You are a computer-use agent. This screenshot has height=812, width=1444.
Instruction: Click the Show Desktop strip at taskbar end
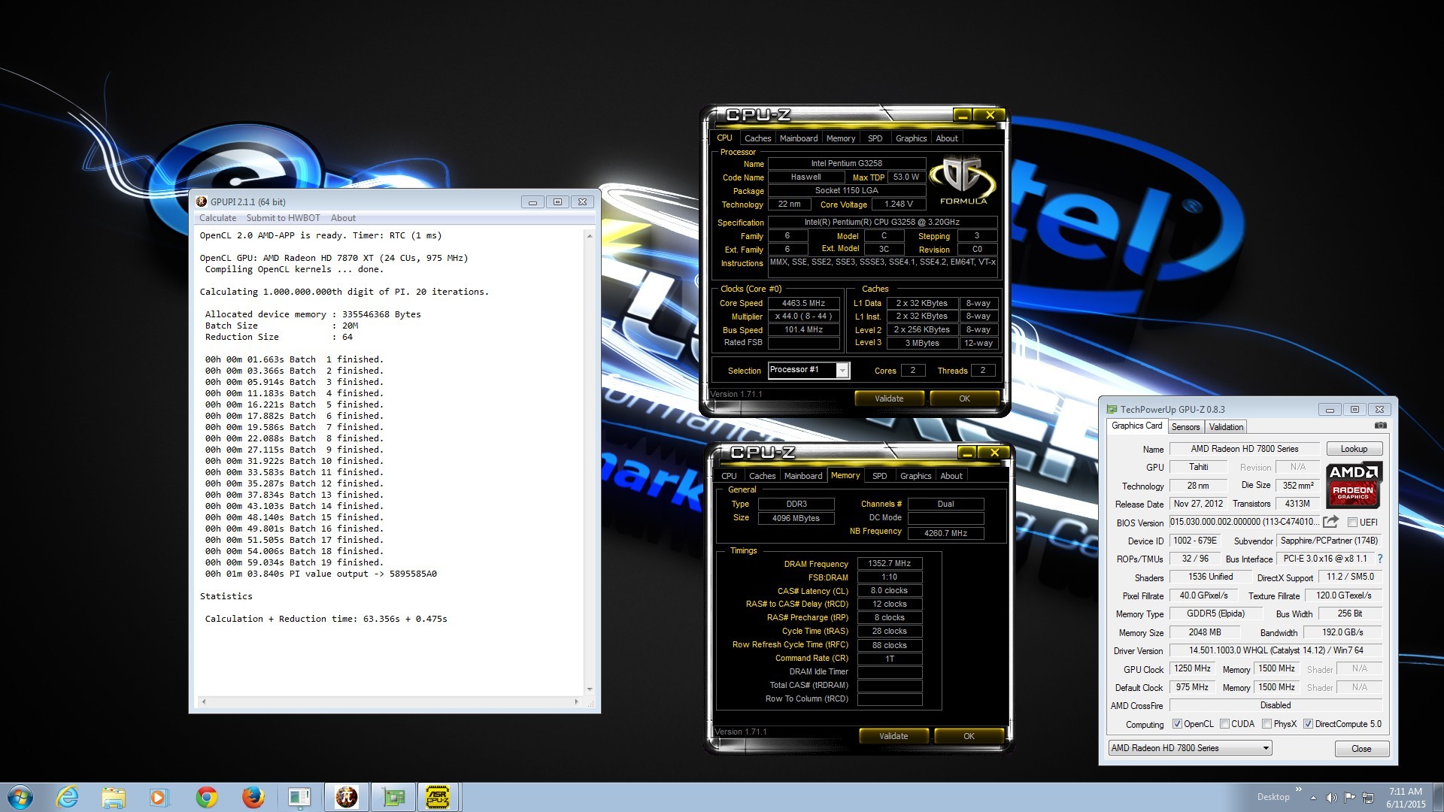tap(1438, 797)
